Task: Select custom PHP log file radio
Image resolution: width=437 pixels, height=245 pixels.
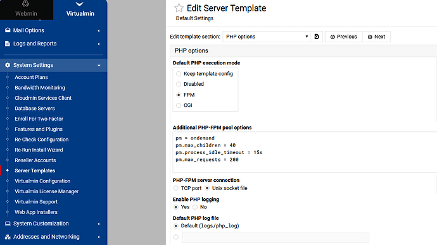Action: click(x=175, y=237)
